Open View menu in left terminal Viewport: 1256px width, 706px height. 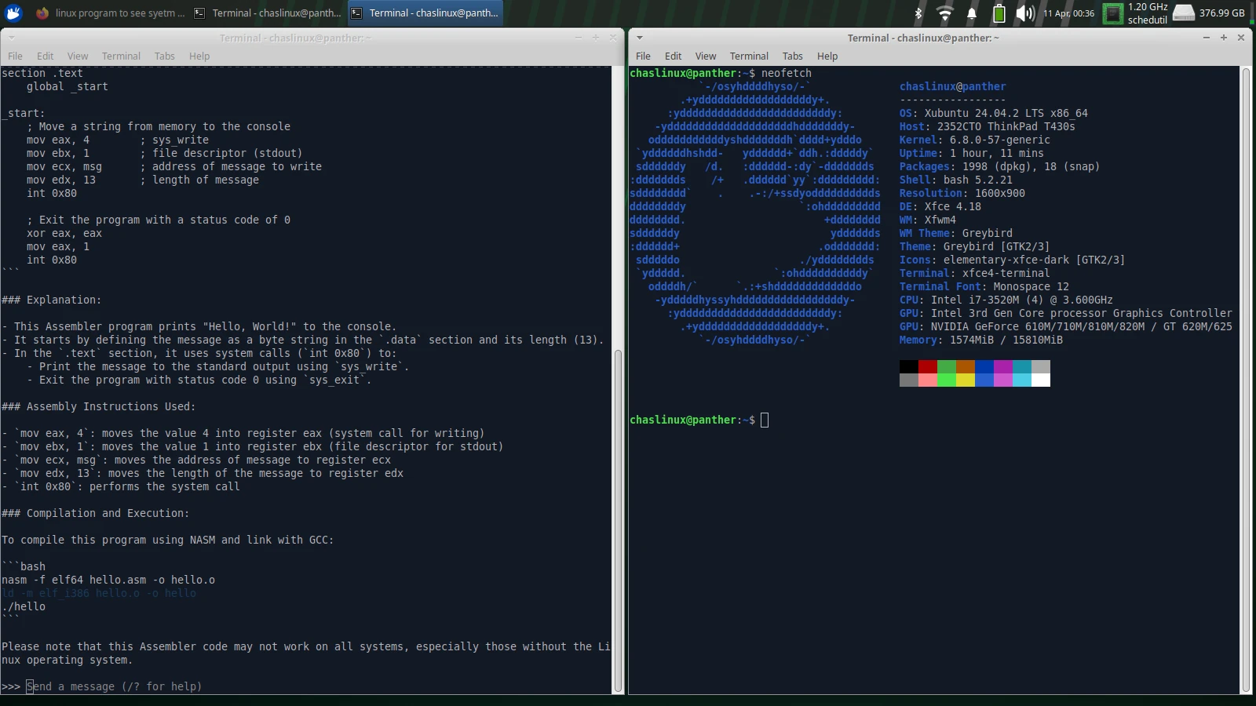78,56
